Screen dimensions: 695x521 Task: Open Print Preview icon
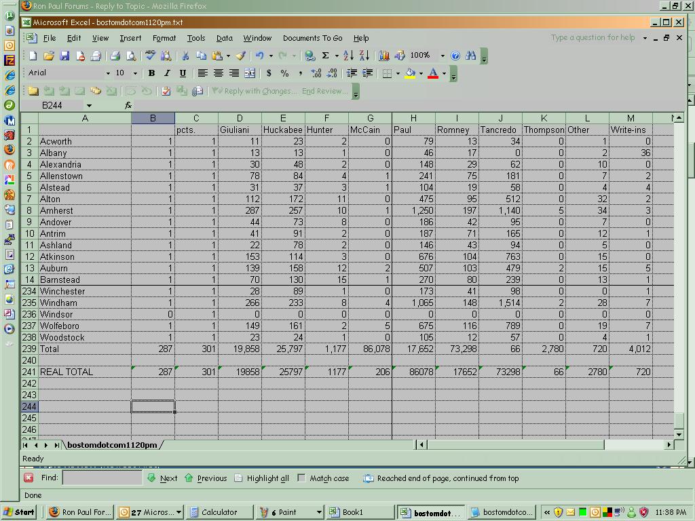pos(131,56)
